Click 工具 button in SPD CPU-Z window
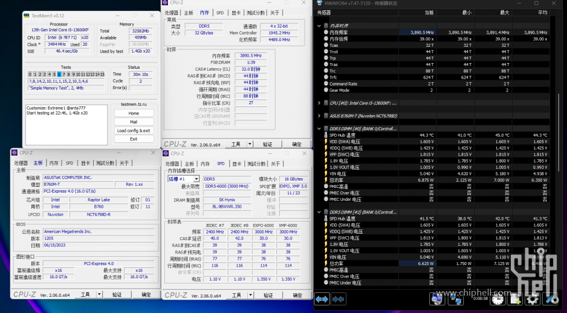567x313 pixels. (236, 295)
